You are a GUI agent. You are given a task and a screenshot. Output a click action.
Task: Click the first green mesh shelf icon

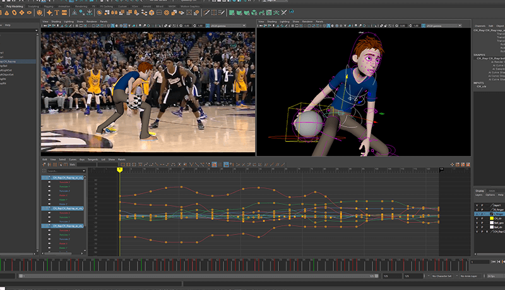coord(231,13)
